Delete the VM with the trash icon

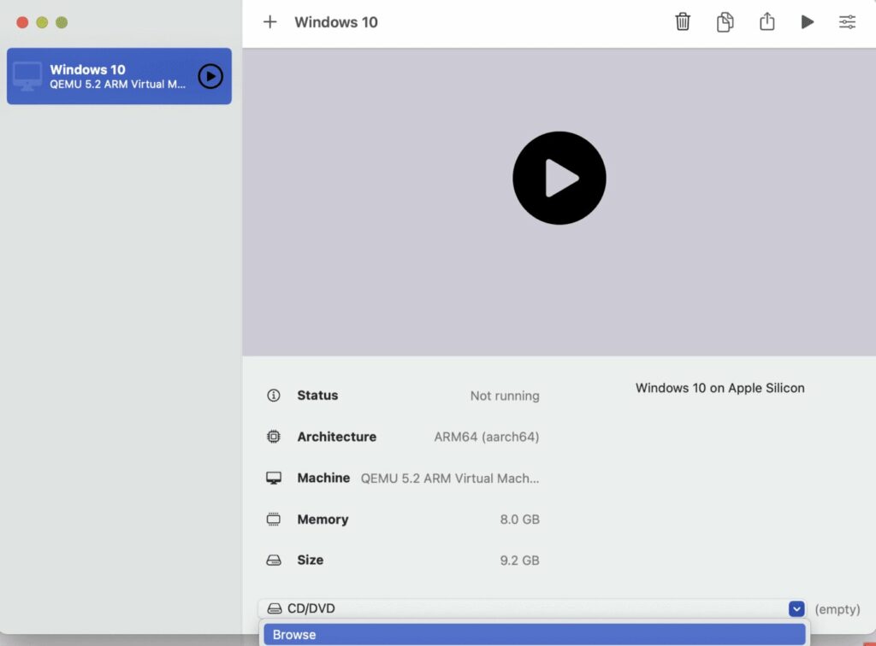pyautogui.click(x=683, y=21)
